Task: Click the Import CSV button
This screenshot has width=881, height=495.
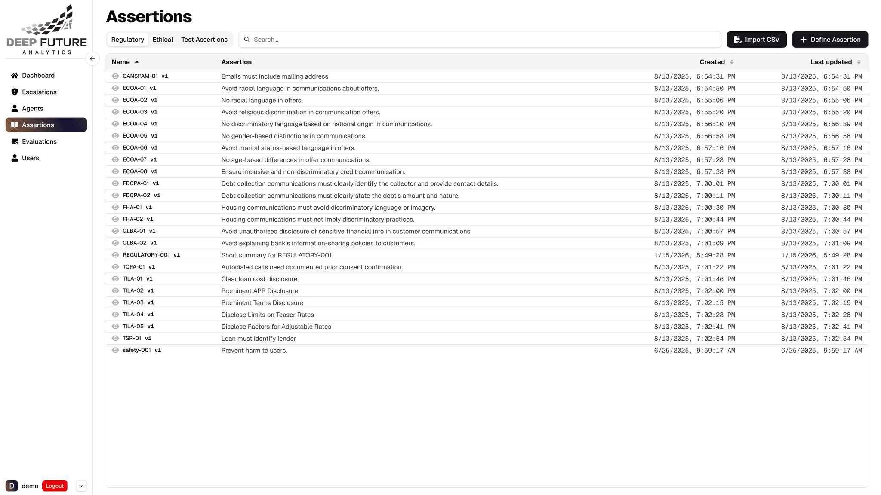Action: pos(756,40)
